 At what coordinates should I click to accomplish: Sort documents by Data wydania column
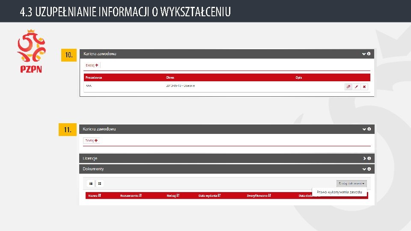tap(210, 195)
